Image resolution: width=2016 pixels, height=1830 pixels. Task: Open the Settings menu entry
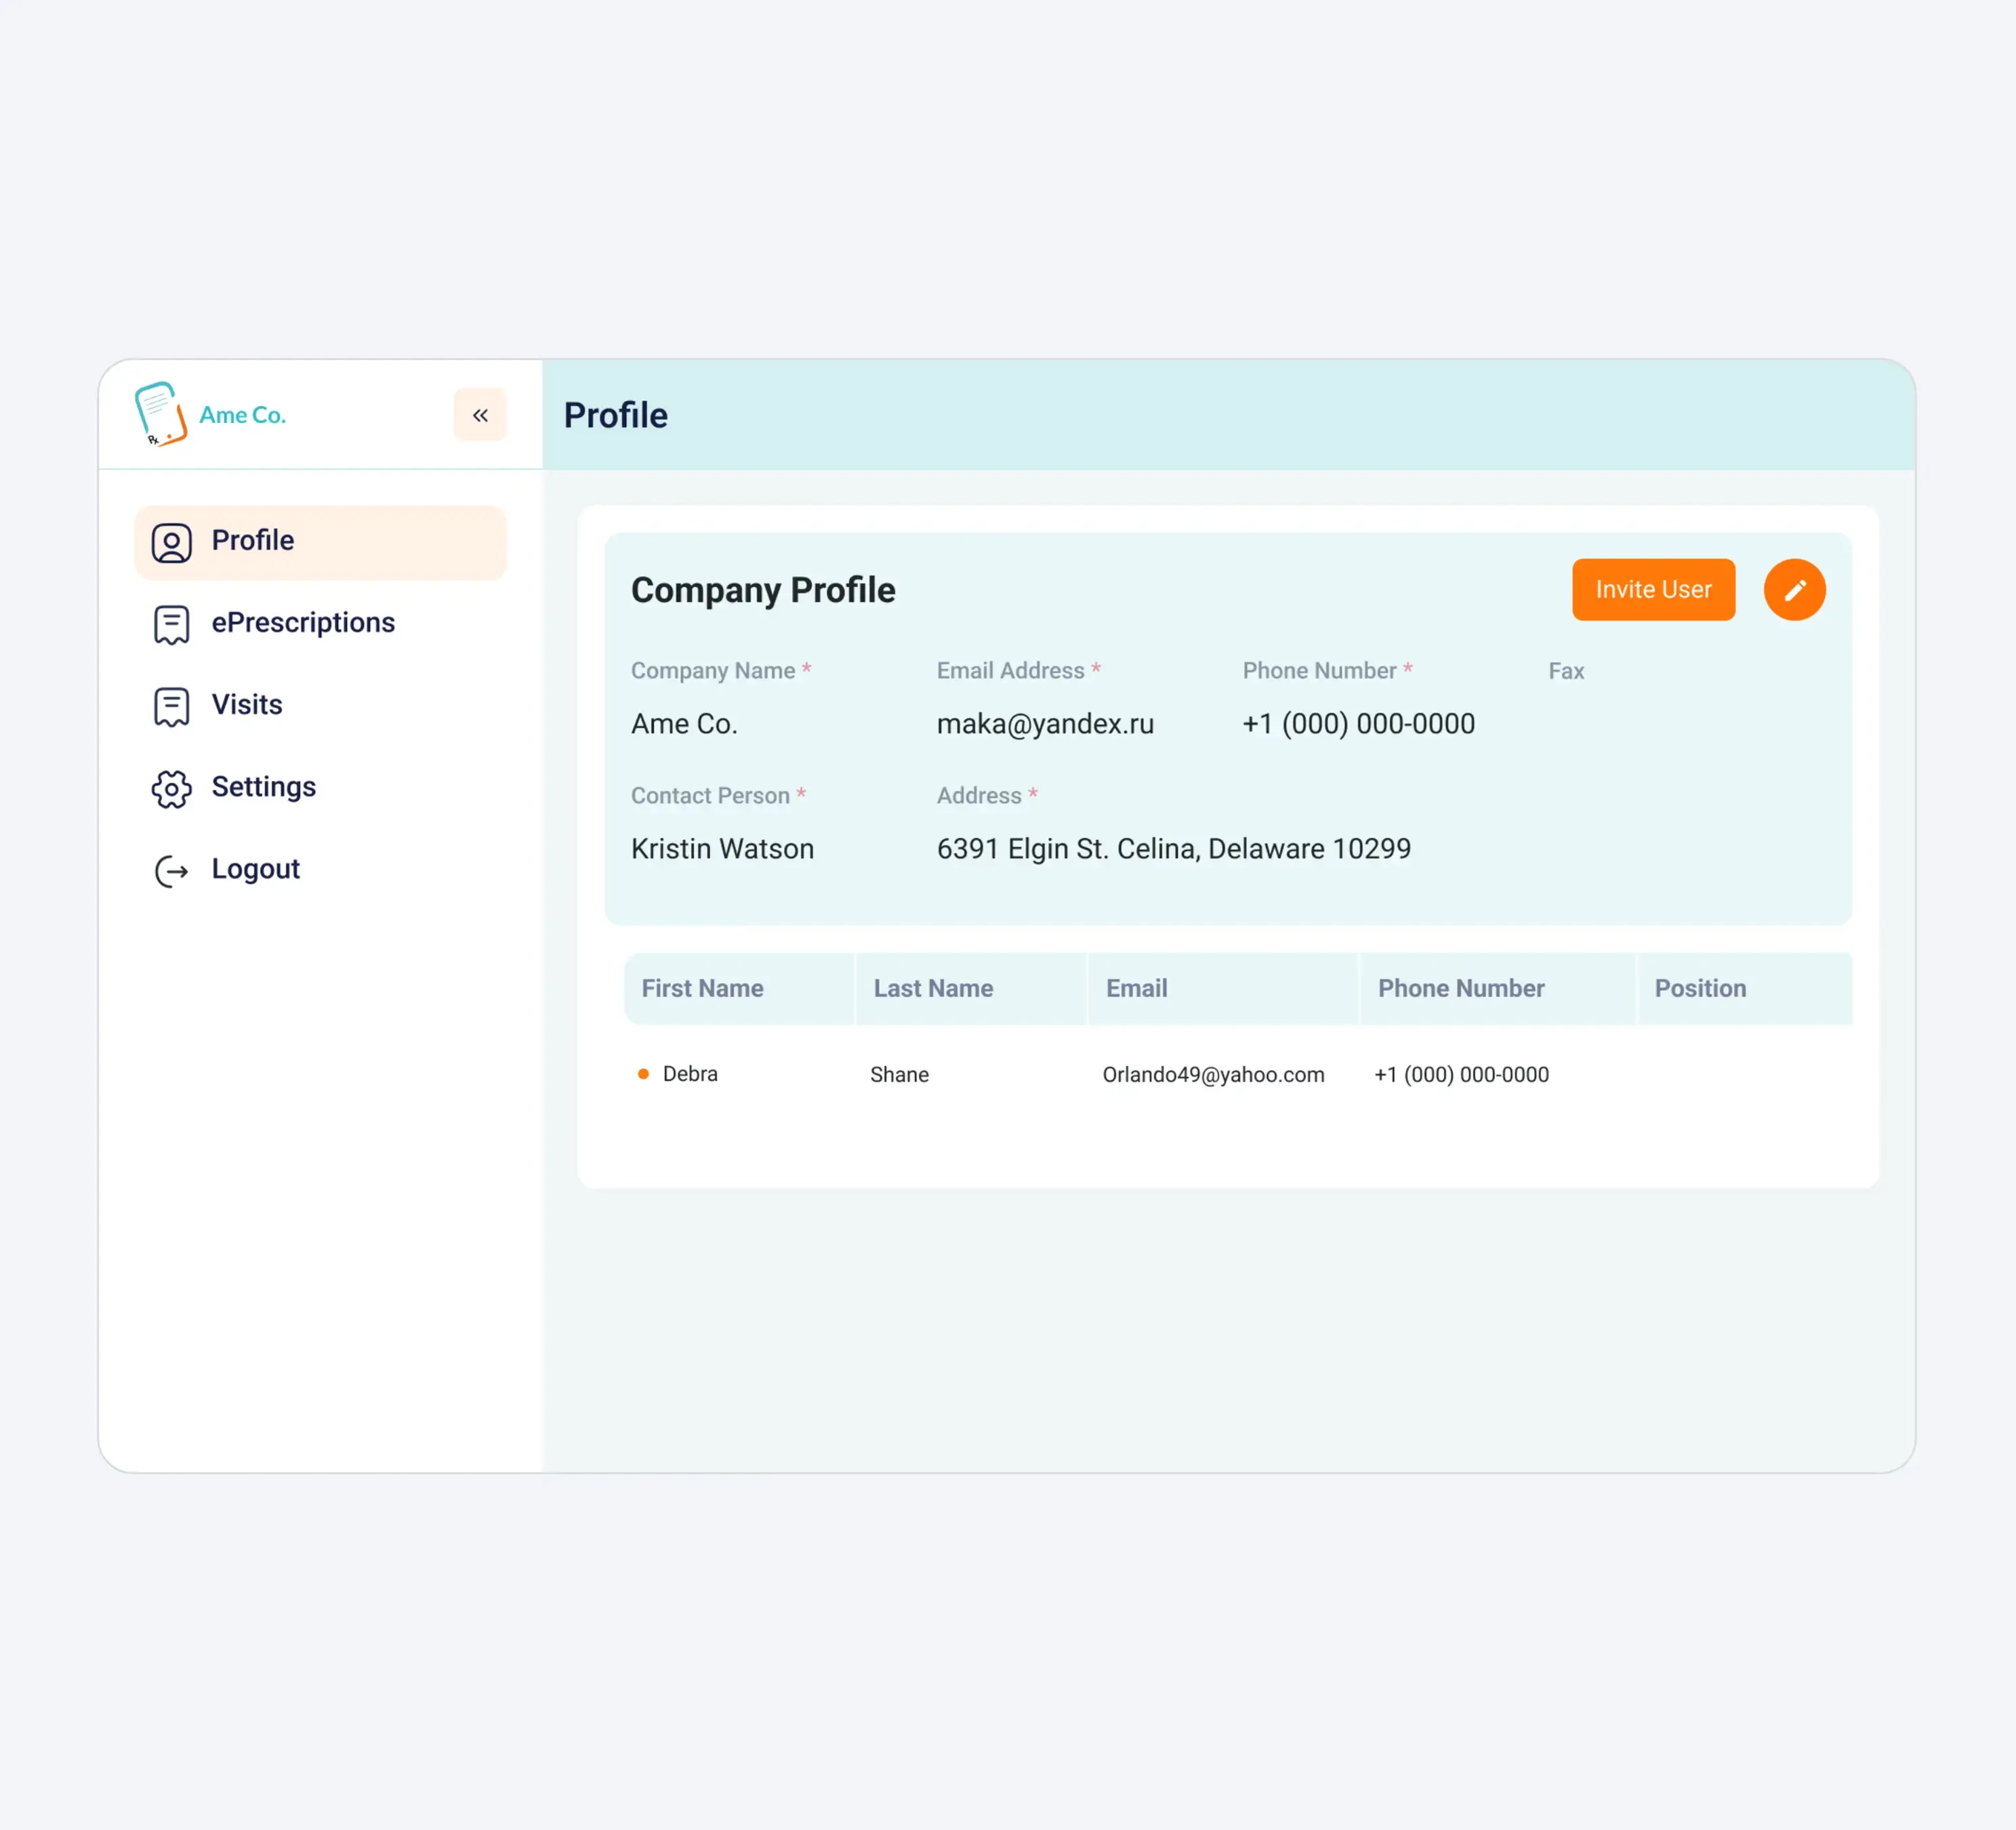click(x=263, y=788)
